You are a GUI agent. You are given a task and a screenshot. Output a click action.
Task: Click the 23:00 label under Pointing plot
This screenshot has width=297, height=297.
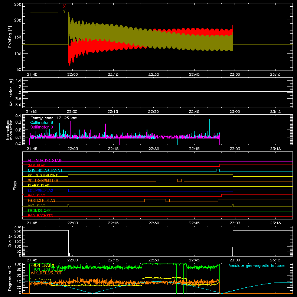235,75
